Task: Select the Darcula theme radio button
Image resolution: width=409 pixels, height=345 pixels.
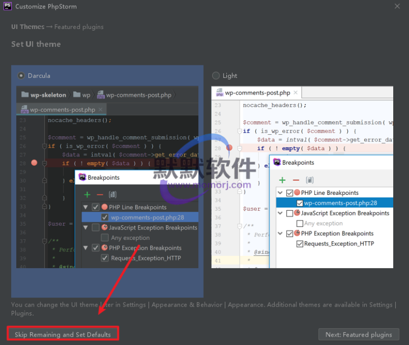Action: (x=21, y=76)
